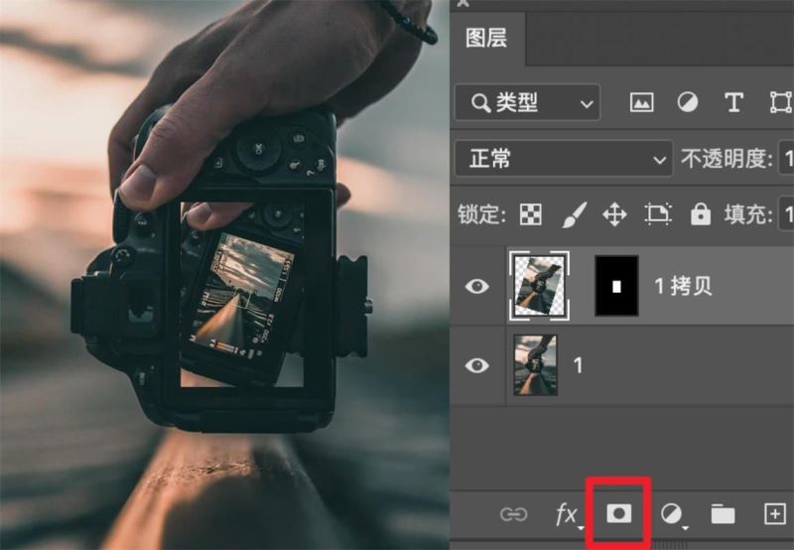Screen dimensions: 794x550
Task: Filter layers by pixel image type
Action: [642, 102]
